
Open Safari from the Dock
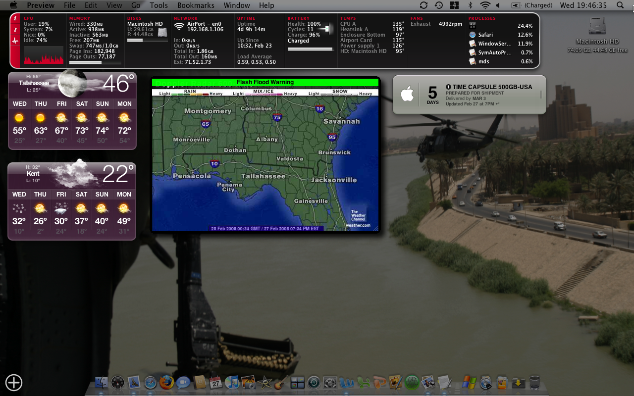(x=150, y=382)
